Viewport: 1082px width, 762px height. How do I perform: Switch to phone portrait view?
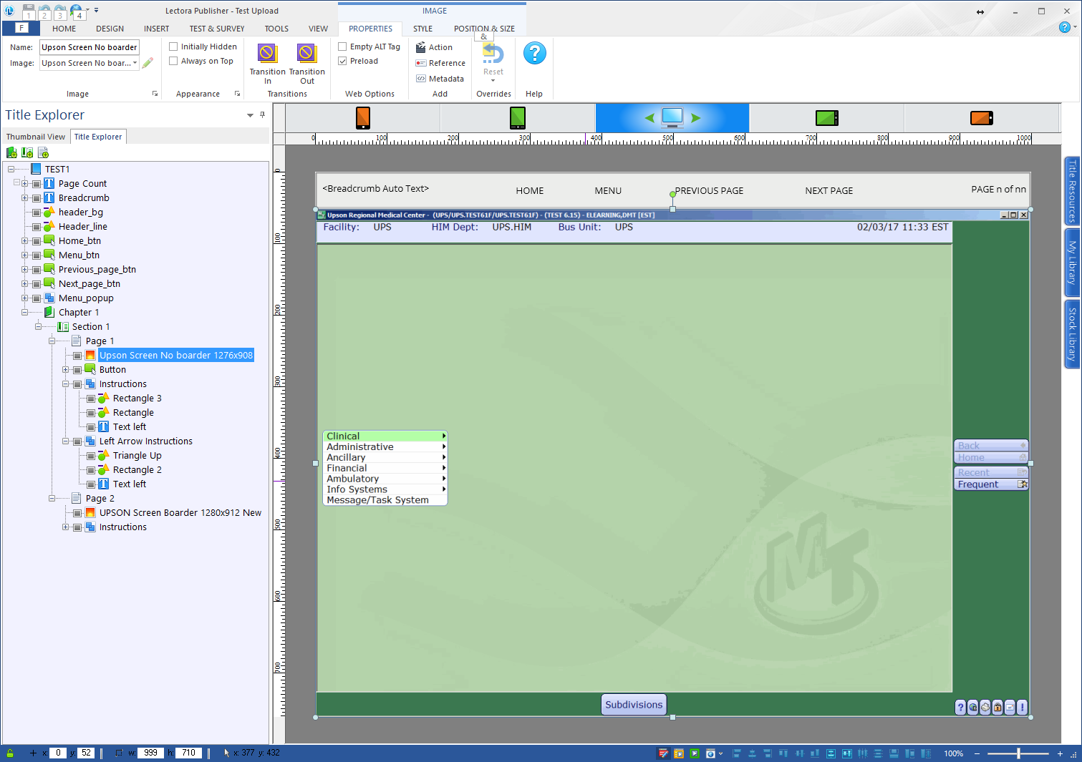pos(363,117)
